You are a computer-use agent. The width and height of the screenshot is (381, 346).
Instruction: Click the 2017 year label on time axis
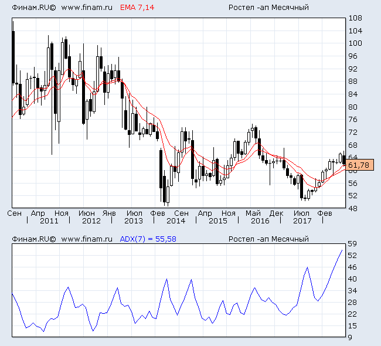302,221
